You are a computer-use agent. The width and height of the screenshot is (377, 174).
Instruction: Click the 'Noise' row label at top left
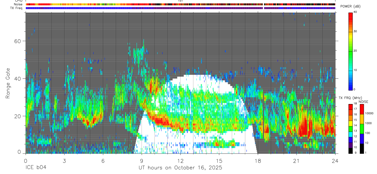(x=17, y=4)
